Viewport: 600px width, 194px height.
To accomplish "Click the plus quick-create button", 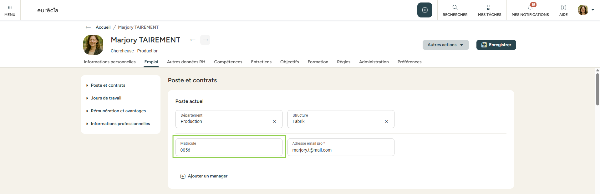I will pyautogui.click(x=425, y=10).
